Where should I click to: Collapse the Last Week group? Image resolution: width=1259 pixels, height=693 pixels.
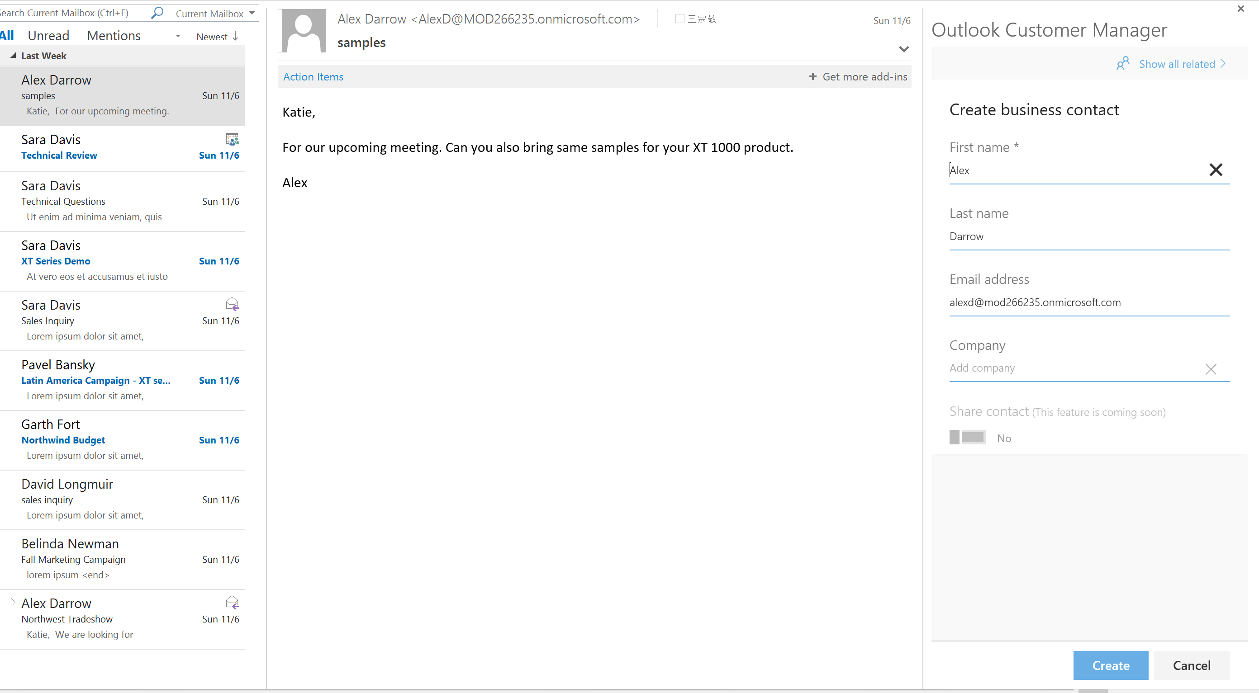coord(13,56)
